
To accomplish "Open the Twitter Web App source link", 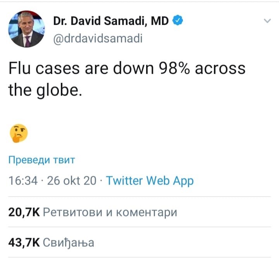I will pyautogui.click(x=150, y=181).
